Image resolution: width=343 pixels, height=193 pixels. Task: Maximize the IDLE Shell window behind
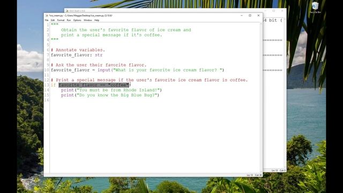pos(274,11)
